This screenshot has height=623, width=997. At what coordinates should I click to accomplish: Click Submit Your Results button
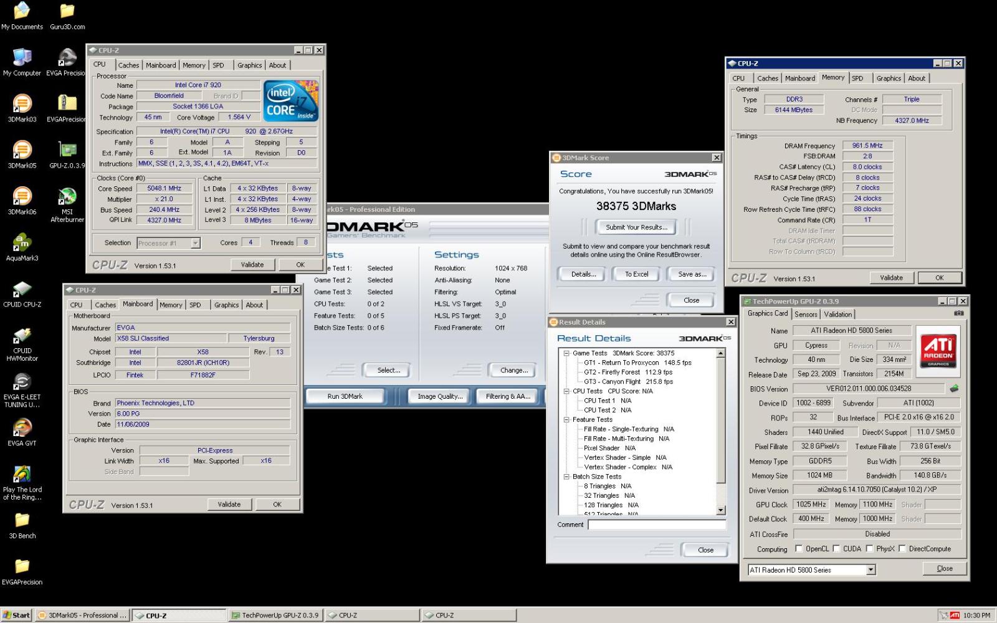(636, 227)
